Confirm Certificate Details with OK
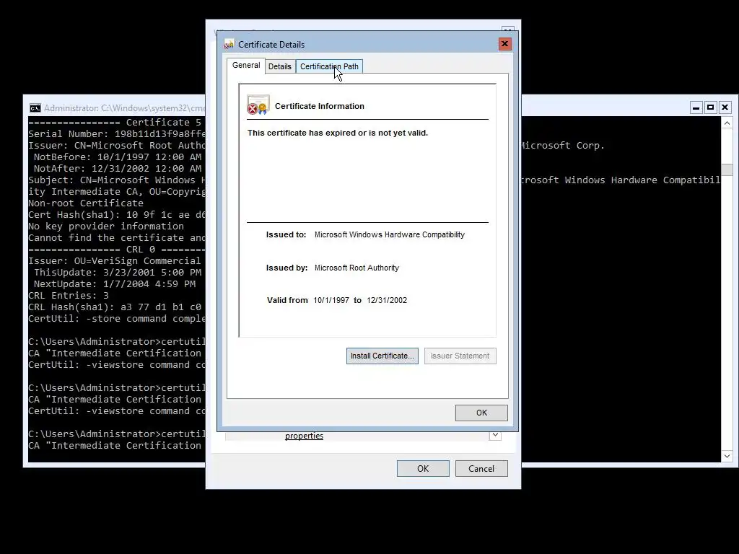This screenshot has height=554, width=739. [x=481, y=413]
